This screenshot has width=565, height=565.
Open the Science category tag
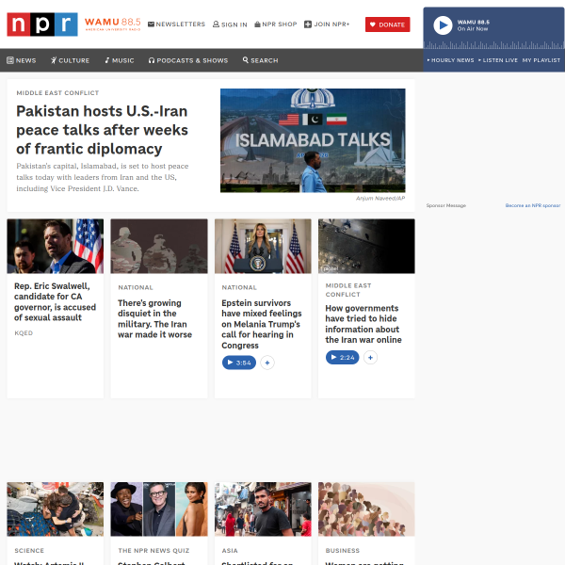[x=29, y=551]
